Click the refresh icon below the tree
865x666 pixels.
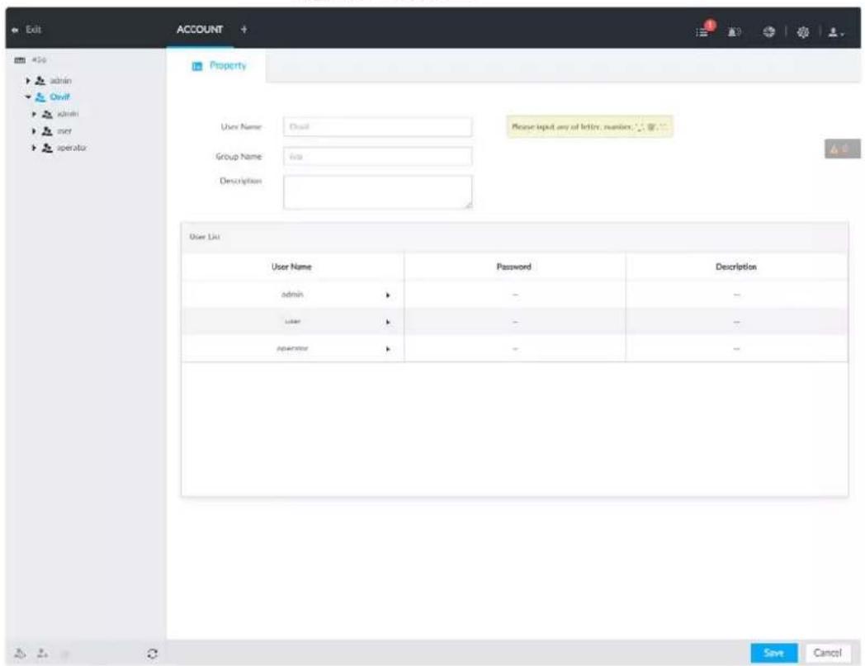pos(152,654)
